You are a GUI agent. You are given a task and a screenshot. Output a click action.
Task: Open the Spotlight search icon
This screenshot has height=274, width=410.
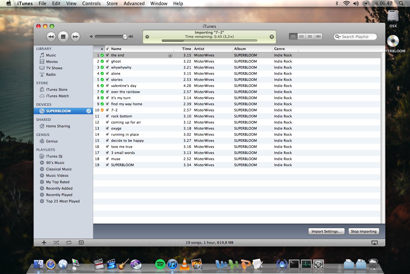point(401,4)
